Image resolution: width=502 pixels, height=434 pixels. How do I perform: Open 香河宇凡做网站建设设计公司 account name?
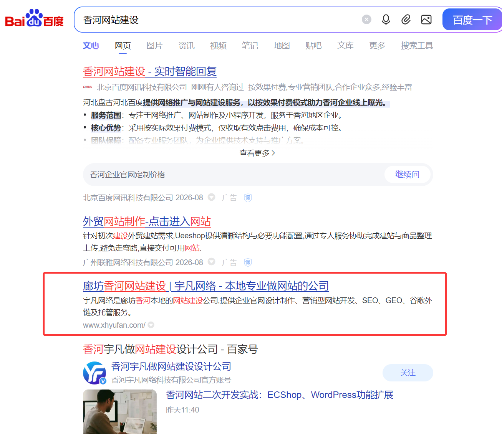171,366
